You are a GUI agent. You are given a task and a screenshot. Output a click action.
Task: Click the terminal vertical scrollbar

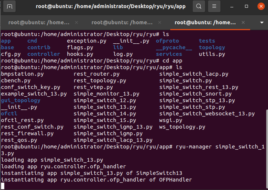pyautogui.click(x=267, y=149)
